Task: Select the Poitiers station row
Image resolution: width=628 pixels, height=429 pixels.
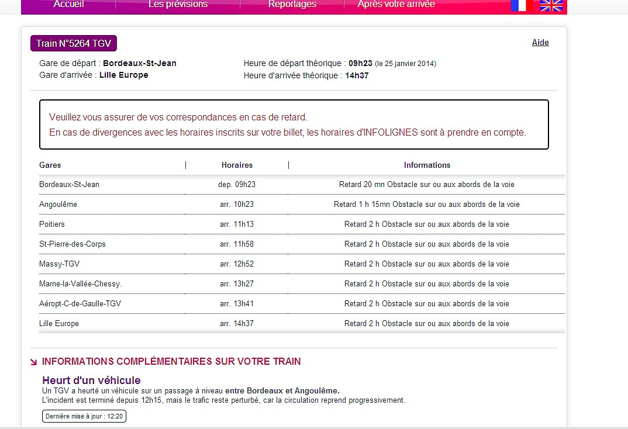Action: click(x=52, y=224)
